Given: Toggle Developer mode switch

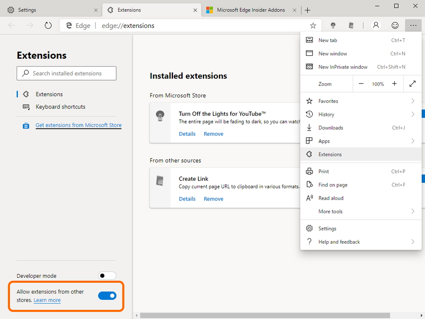Looking at the screenshot, I should (x=107, y=276).
